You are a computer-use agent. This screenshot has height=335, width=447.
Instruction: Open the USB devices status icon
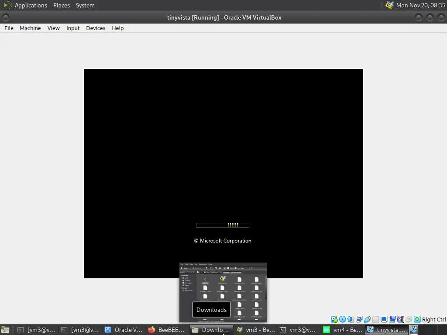(x=367, y=319)
